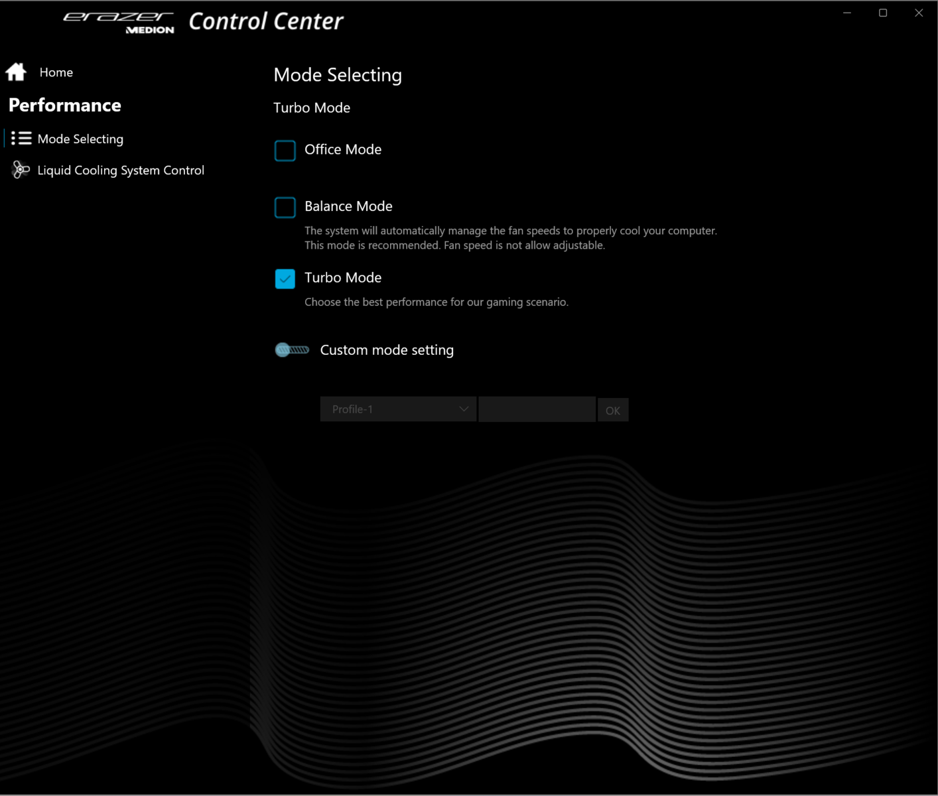Click the Balance Mode label
This screenshot has height=796, width=938.
pos(348,206)
